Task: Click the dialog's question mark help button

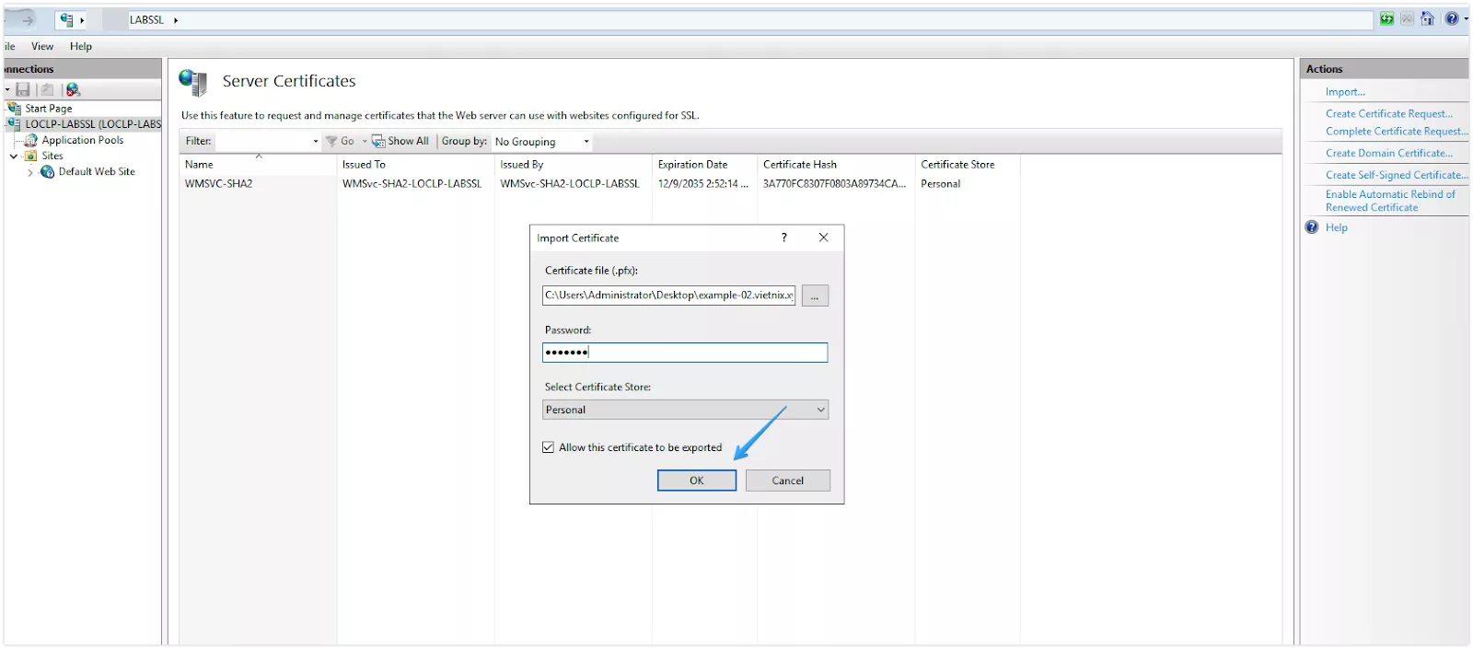Action: (783, 238)
